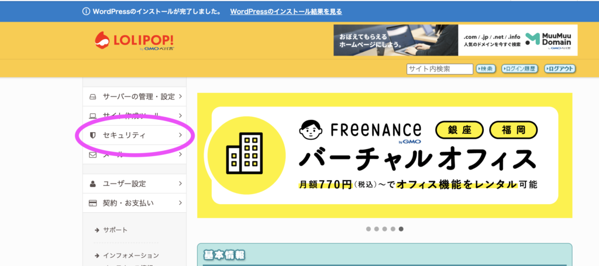Click the shield icon next to セキュリティ
Screen dimensions: 599x266
[92, 135]
